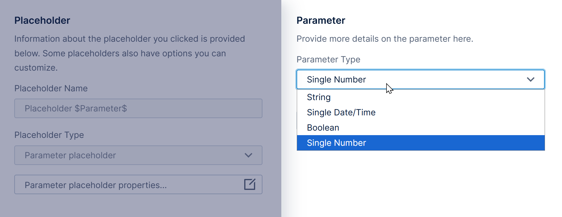The image size is (562, 217).
Task: Click the Parameter Type label
Action: 328,59
